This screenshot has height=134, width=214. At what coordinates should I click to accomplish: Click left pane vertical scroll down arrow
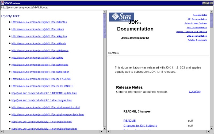point(105,128)
